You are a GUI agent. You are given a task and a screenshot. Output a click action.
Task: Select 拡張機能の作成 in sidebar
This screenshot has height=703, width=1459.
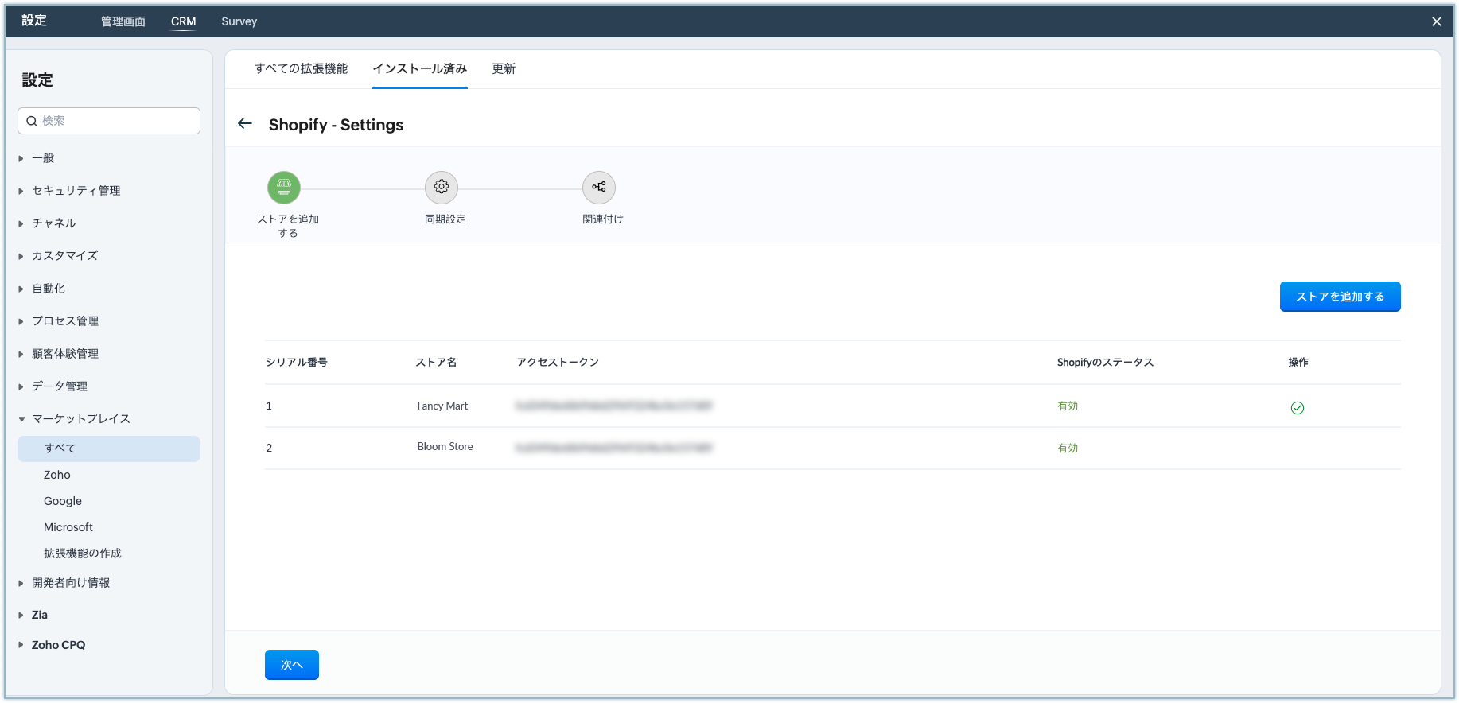[x=83, y=553]
